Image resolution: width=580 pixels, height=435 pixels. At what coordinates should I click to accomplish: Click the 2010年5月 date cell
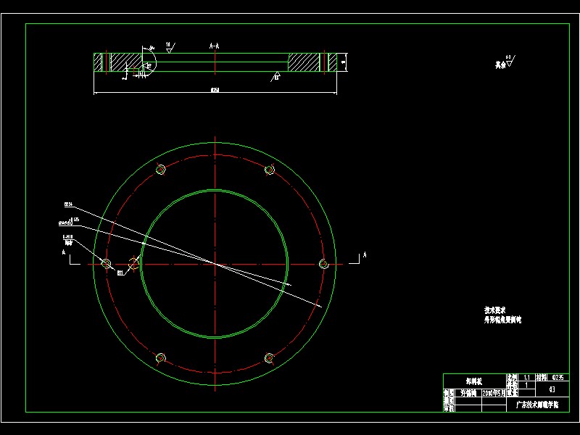point(494,393)
